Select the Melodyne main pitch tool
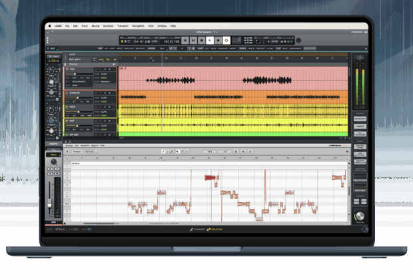 (163, 152)
